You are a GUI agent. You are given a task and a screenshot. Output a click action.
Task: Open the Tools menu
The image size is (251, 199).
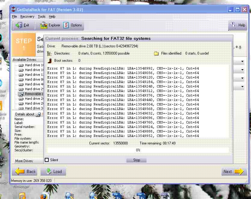[42, 16]
